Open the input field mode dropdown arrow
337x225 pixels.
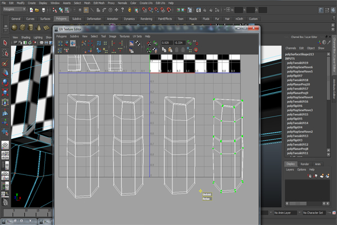(x=225, y=10)
